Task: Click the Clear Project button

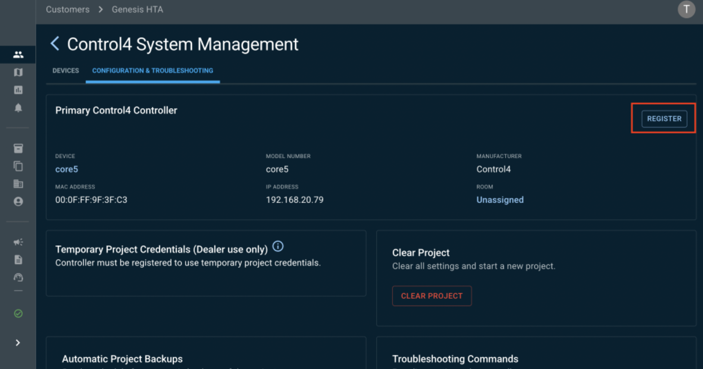Action: point(432,296)
